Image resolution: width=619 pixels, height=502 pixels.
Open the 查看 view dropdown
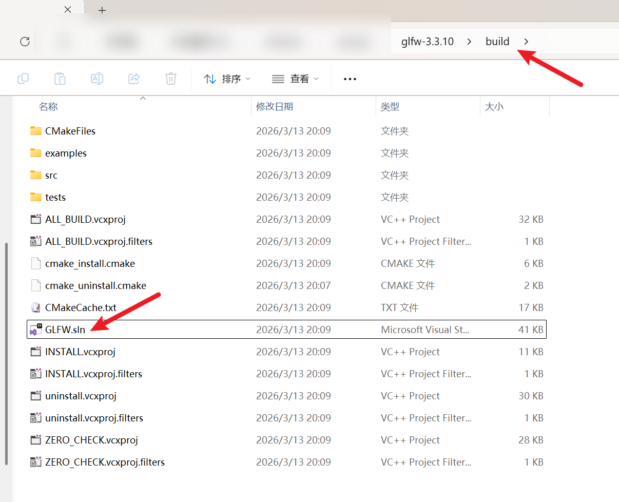[x=295, y=79]
